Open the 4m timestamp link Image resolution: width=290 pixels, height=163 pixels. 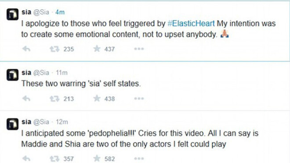[x=60, y=12]
